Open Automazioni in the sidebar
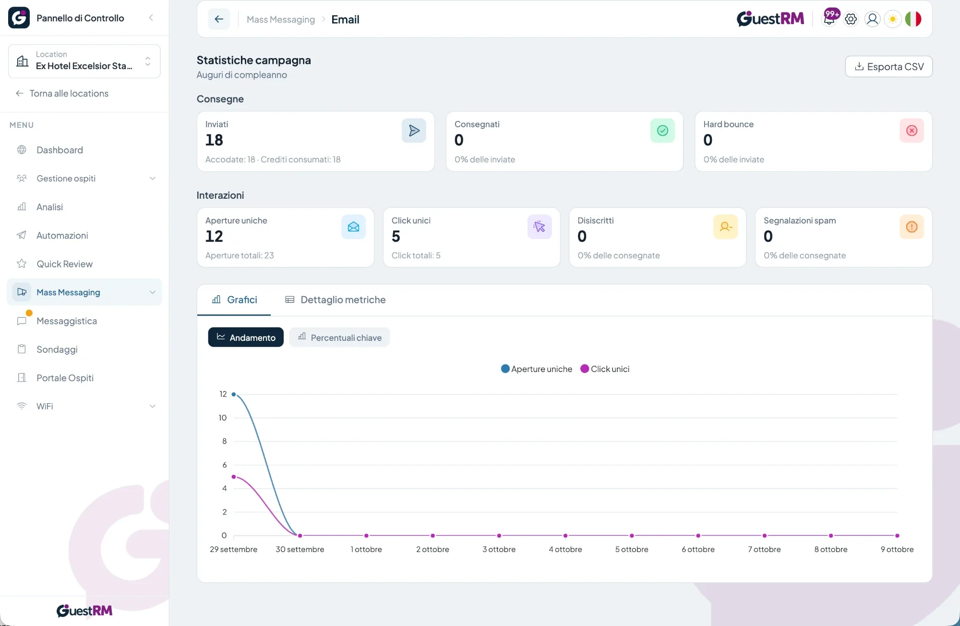 click(84, 235)
